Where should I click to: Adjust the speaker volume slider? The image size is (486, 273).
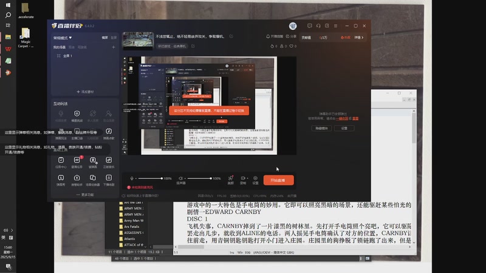tap(199, 178)
